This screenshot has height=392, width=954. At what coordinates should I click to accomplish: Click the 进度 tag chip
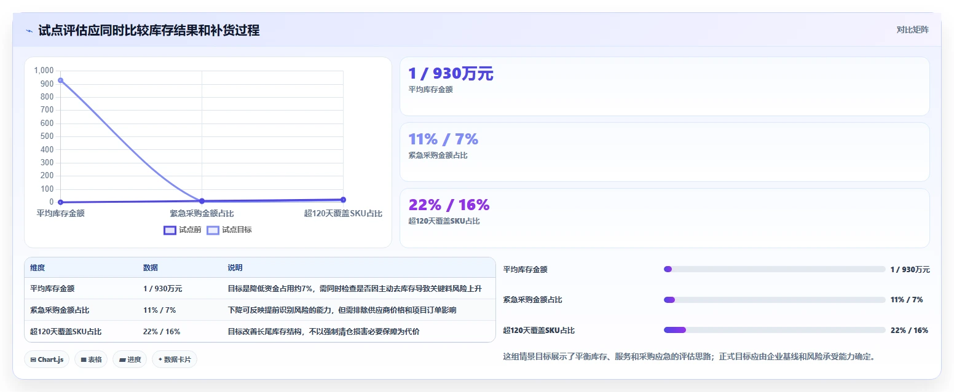tap(130, 359)
